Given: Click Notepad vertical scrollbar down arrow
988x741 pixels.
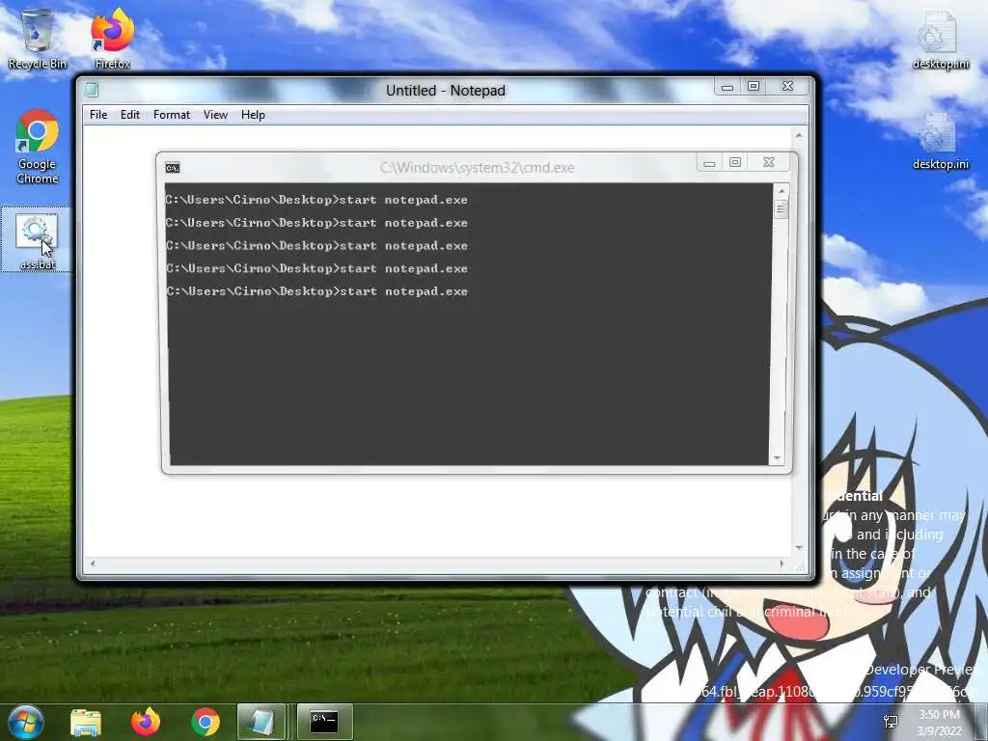Looking at the screenshot, I should click(x=798, y=548).
